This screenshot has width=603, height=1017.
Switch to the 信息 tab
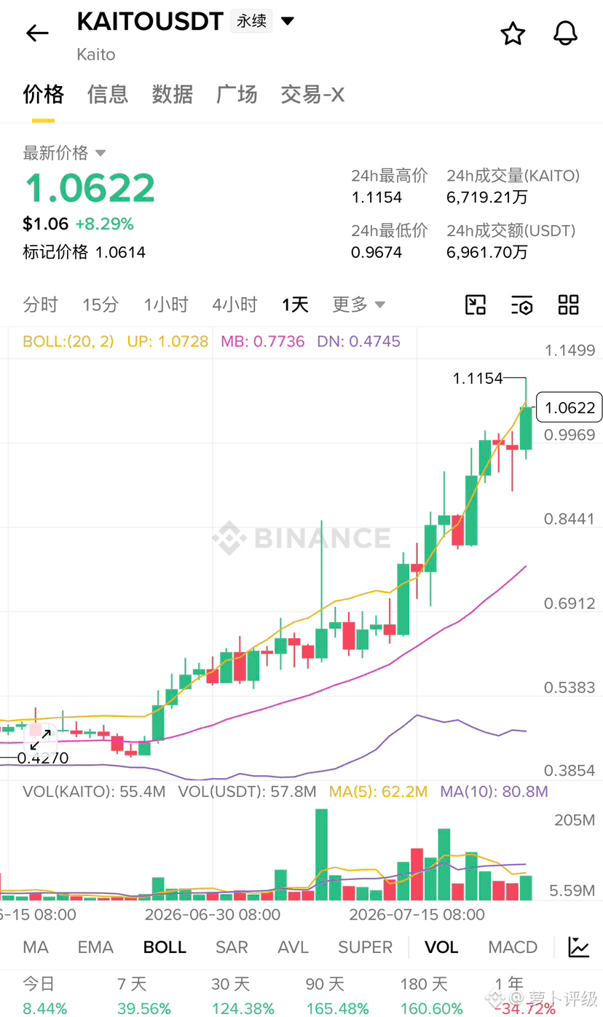pyautogui.click(x=108, y=95)
